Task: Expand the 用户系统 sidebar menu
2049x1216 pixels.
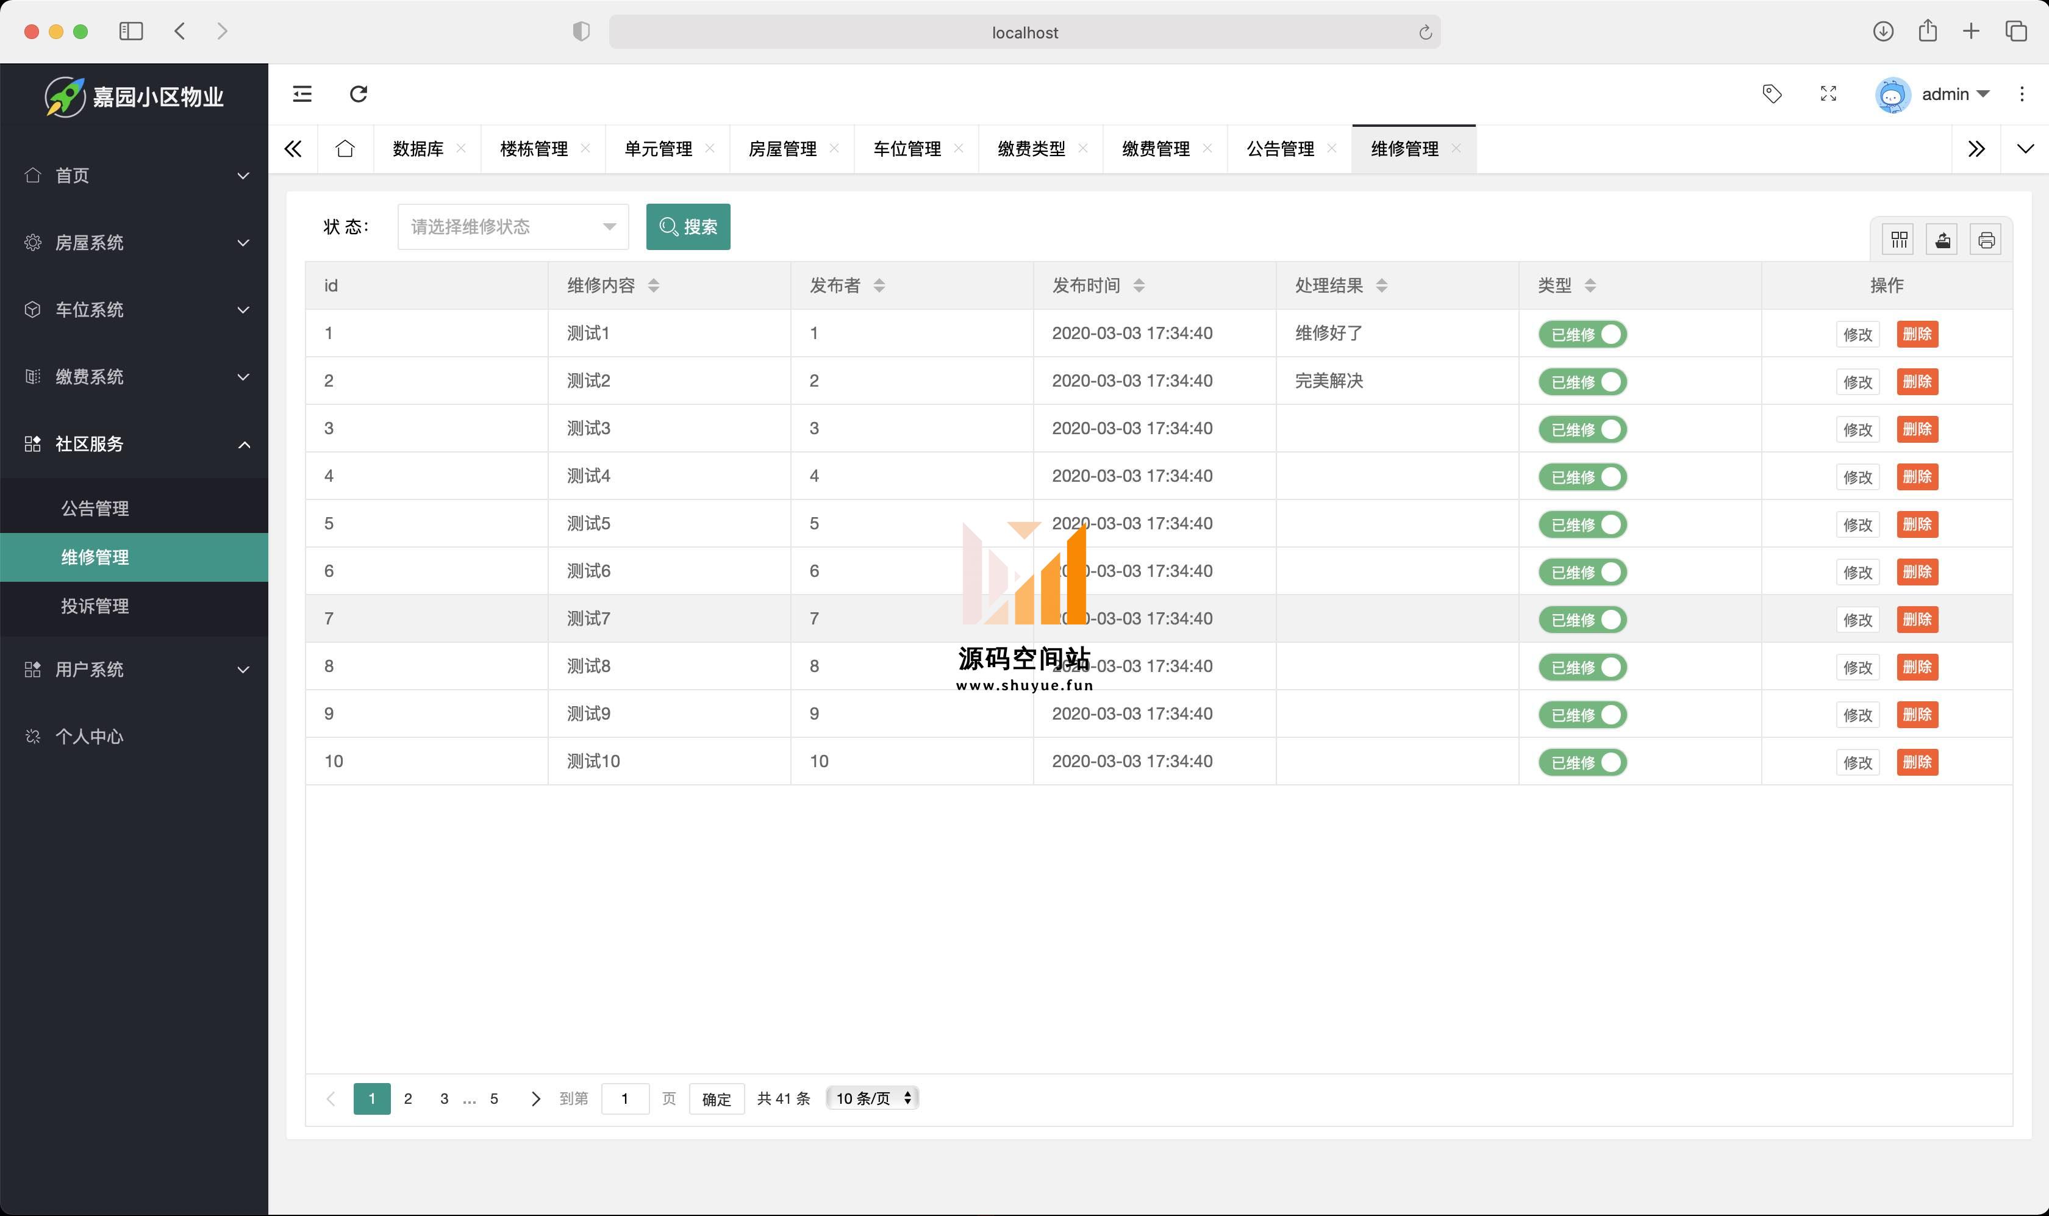Action: (x=134, y=670)
